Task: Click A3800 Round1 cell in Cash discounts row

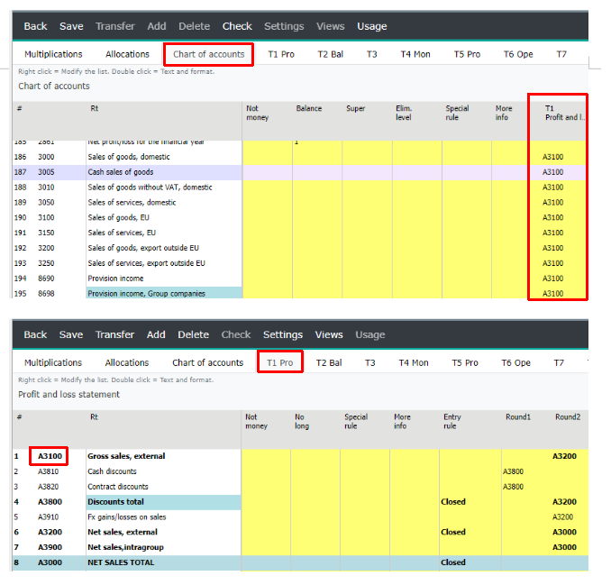Action: click(x=513, y=471)
